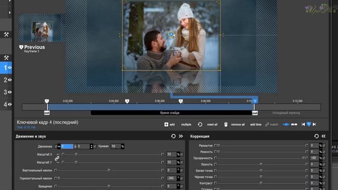Click the blue current keyframe shield icon
338x190 pixels.
pyautogui.click(x=308, y=125)
